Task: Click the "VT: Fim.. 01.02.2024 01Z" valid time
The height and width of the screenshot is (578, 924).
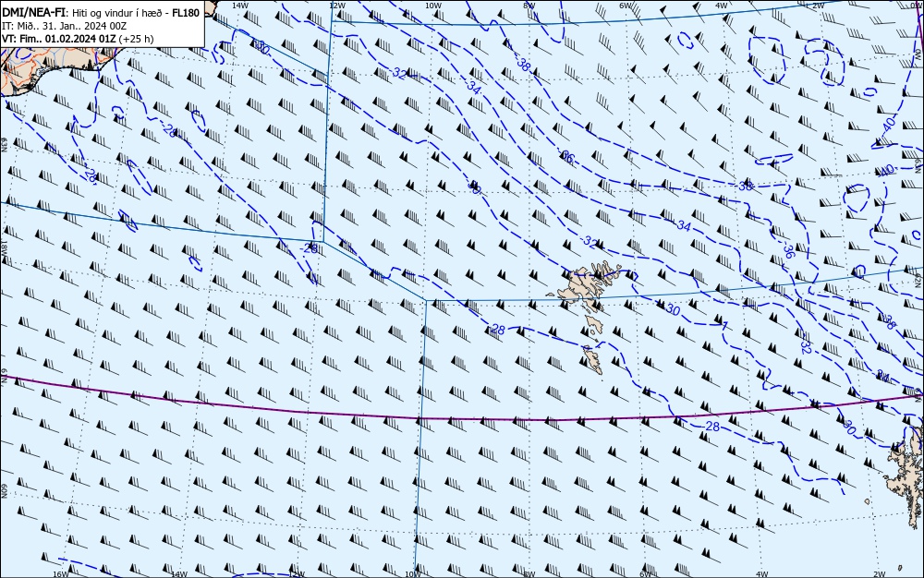Action: coord(59,39)
